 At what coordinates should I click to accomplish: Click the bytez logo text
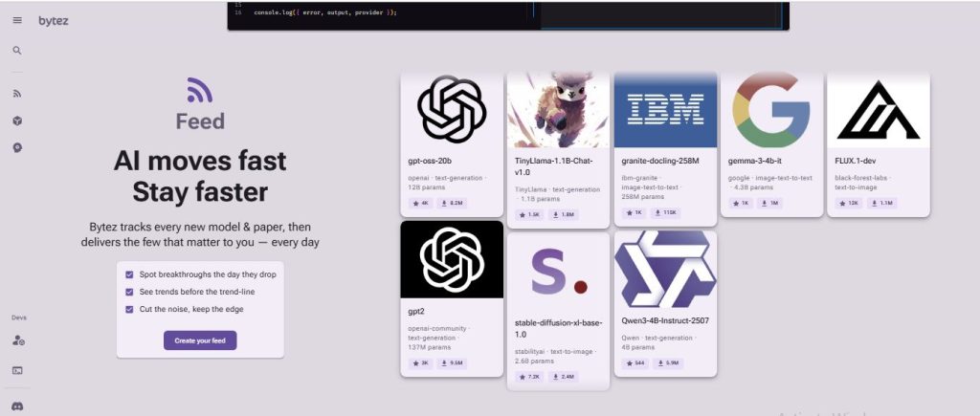tap(54, 20)
